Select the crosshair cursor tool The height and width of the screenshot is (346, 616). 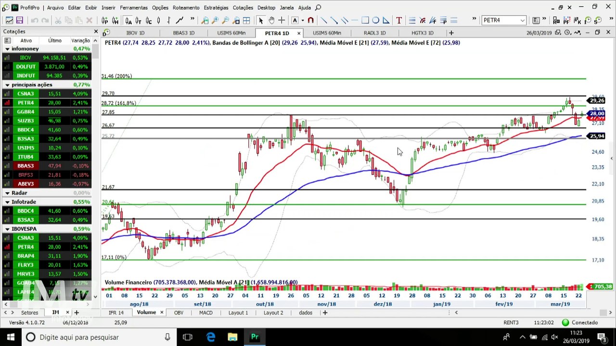coord(282,20)
